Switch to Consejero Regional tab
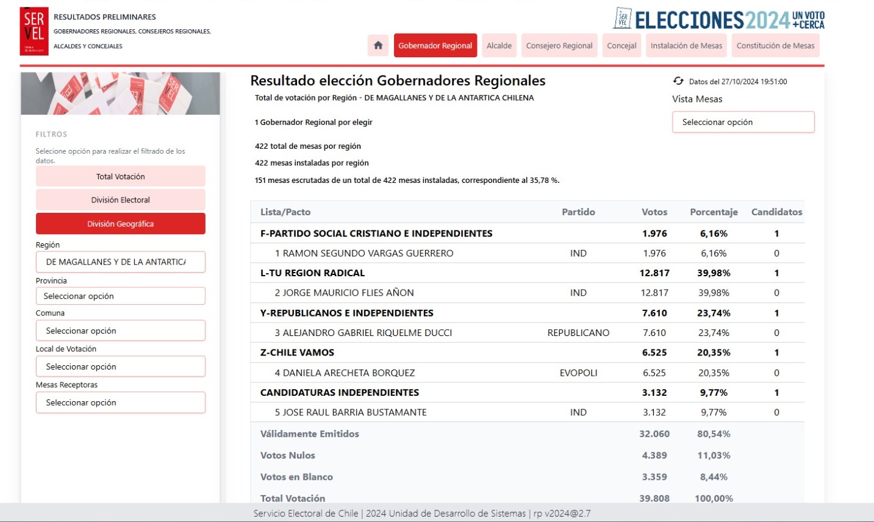The height and width of the screenshot is (522, 874). coord(559,46)
